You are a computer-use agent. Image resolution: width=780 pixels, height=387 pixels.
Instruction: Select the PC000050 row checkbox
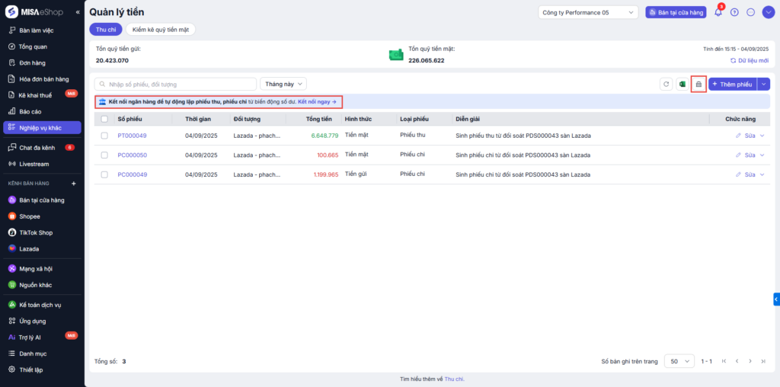point(104,155)
